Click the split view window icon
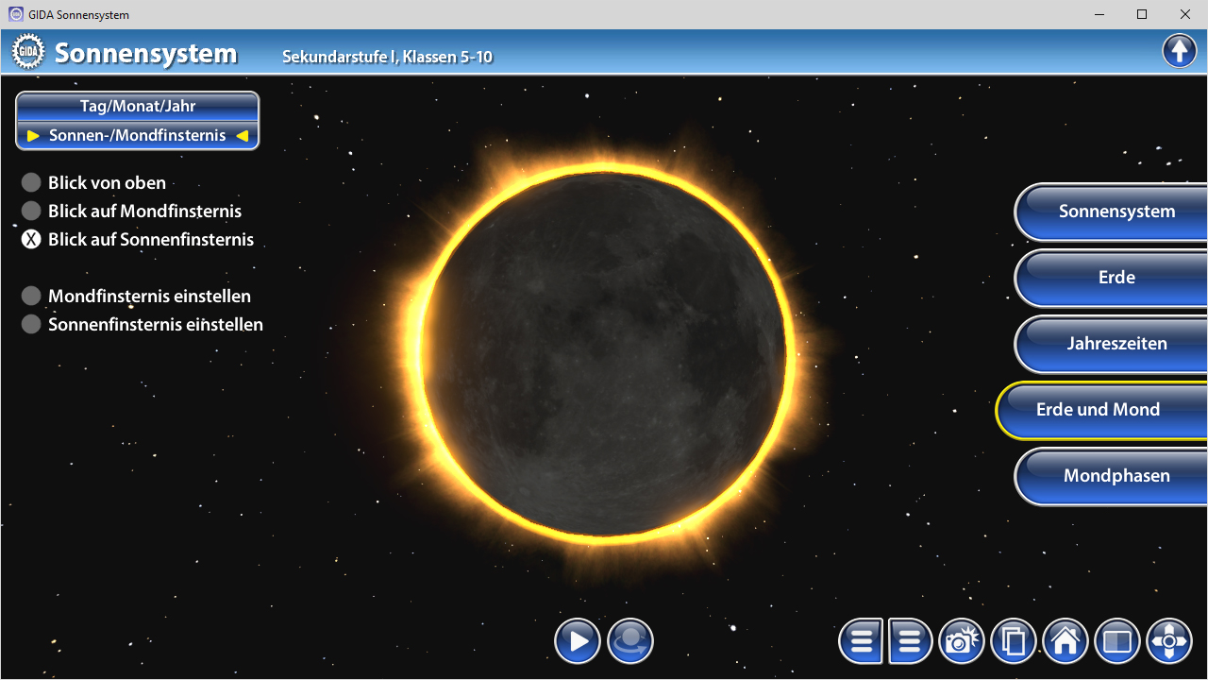Viewport: 1208px width, 680px height. (x=1116, y=642)
